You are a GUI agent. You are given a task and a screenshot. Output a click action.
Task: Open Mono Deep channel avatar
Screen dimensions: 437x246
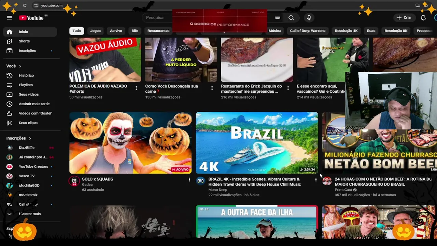[x=200, y=181]
